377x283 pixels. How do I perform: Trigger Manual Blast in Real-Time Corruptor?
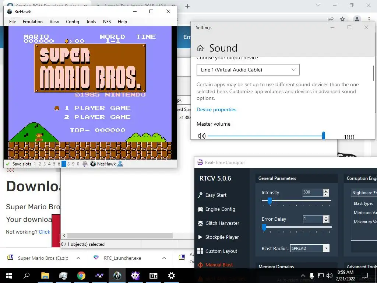(219, 265)
